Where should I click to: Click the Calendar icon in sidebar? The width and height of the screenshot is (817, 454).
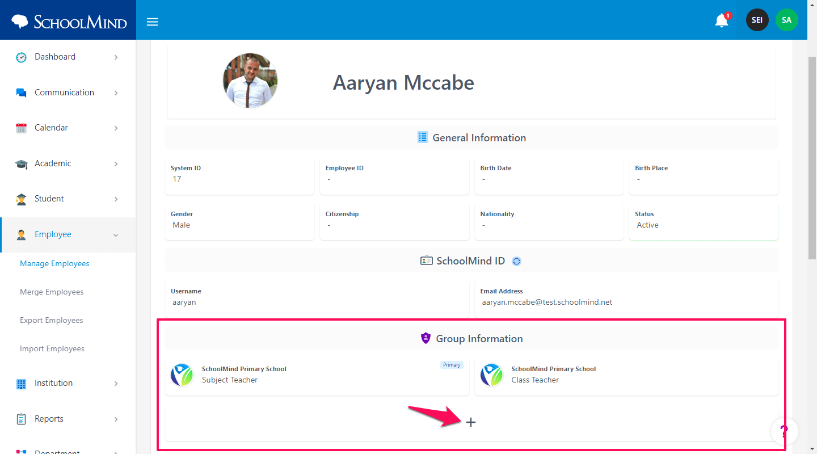click(x=22, y=128)
